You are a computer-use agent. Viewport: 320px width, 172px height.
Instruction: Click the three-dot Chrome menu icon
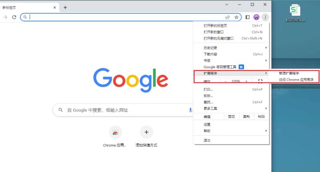pyautogui.click(x=266, y=17)
